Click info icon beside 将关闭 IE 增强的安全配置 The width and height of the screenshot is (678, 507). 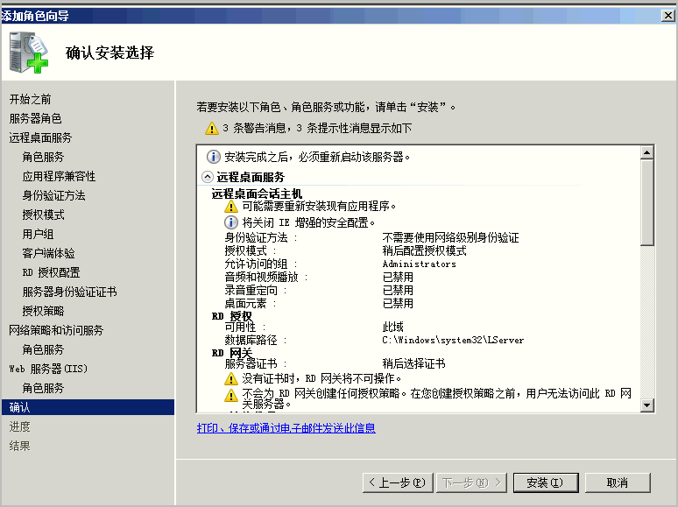231,222
